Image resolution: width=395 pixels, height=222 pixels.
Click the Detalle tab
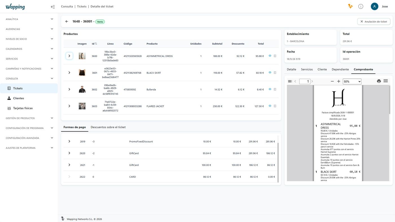pos(291,69)
